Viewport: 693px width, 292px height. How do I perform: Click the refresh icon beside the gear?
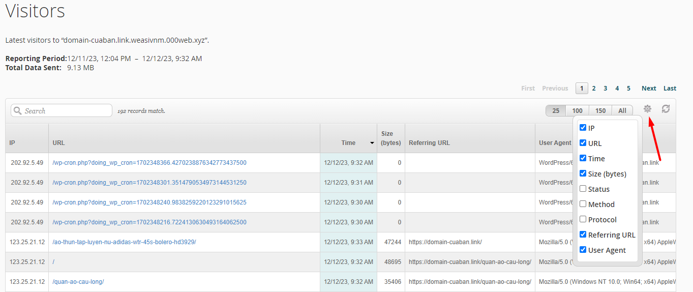coord(666,108)
